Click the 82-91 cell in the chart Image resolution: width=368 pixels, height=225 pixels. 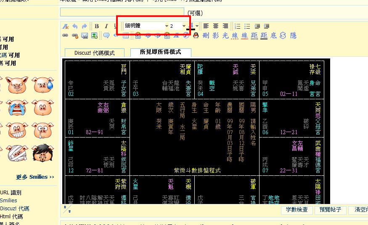(x=94, y=132)
